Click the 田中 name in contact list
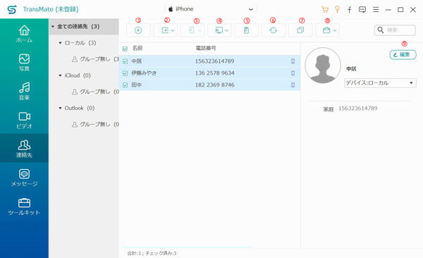Viewport: 423px width, 258px height. (137, 85)
